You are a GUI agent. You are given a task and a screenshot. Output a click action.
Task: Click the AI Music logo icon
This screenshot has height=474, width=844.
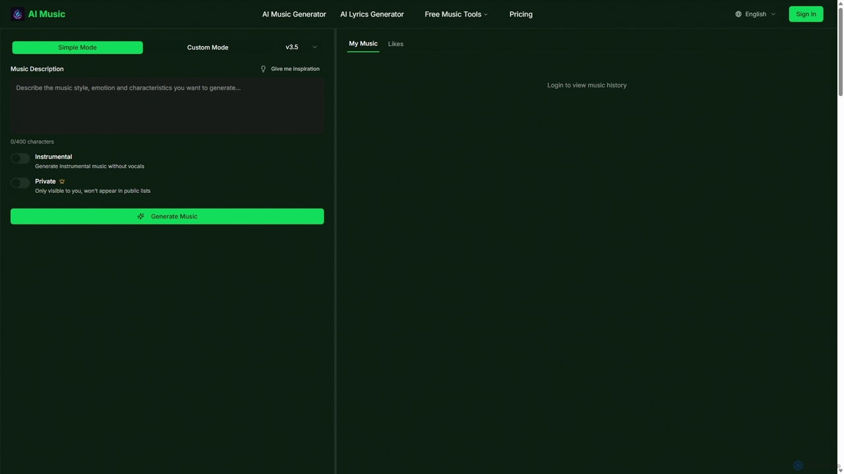point(17,14)
